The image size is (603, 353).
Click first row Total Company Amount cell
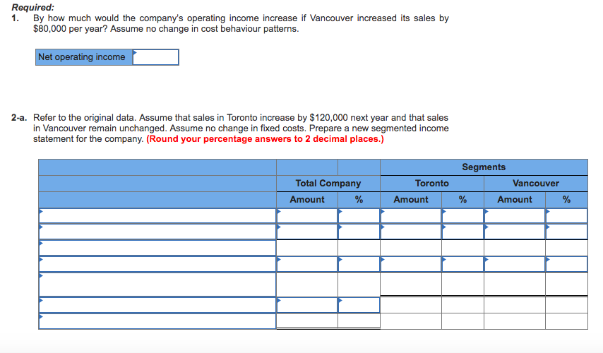pyautogui.click(x=307, y=215)
